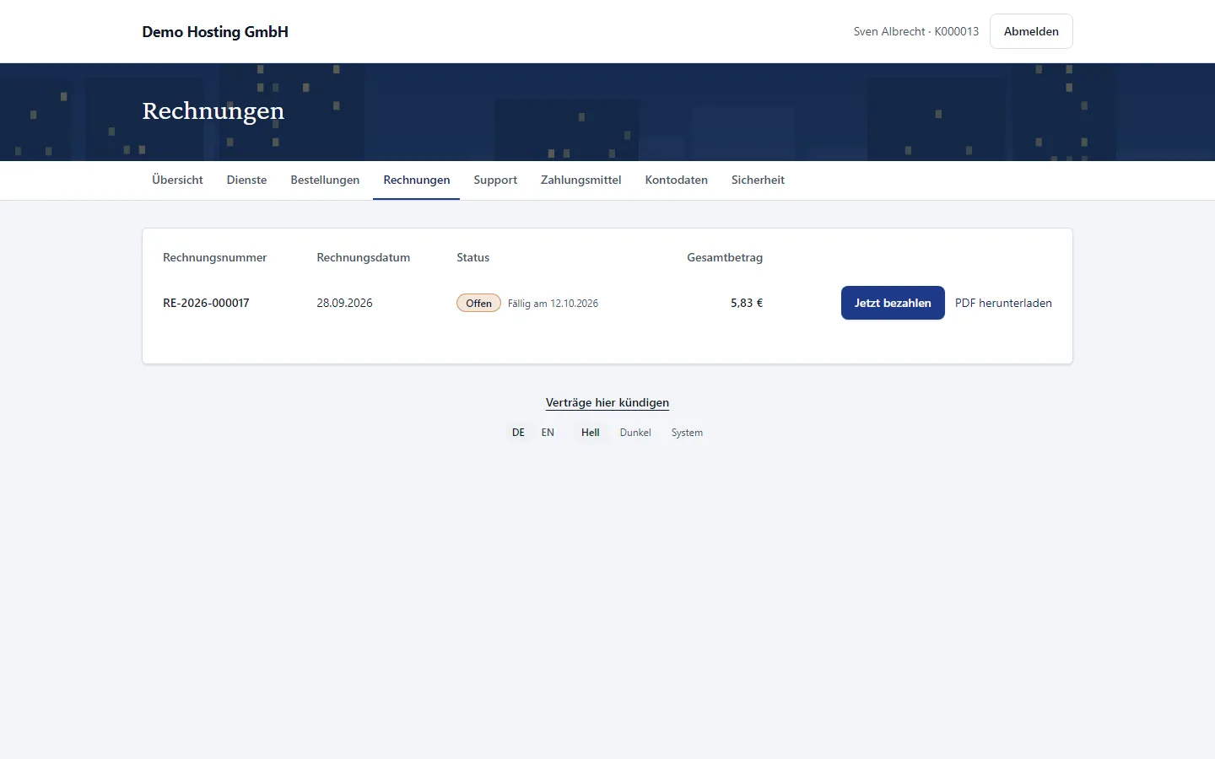Click the Gesamtbetrag column header
This screenshot has height=759, width=1215.
pyautogui.click(x=725, y=257)
